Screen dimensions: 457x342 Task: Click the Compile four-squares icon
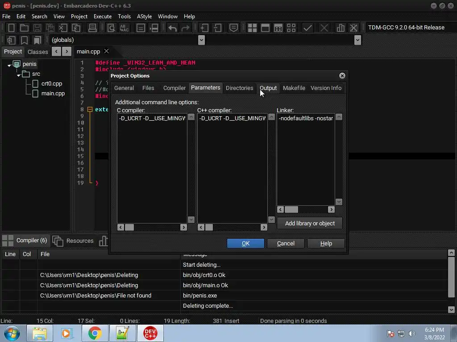(x=252, y=28)
